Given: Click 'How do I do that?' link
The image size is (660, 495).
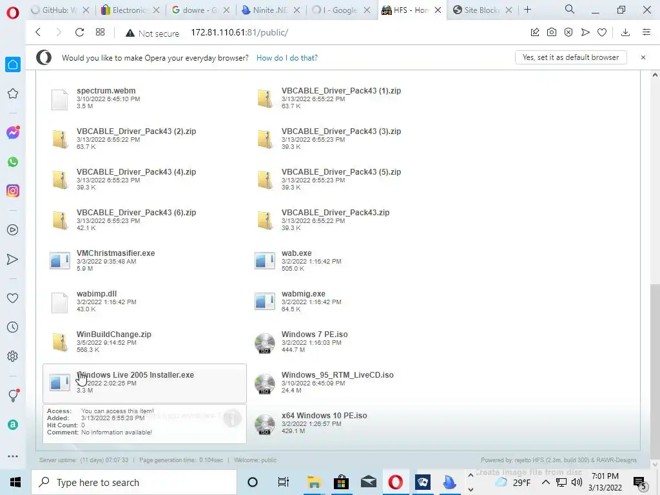Looking at the screenshot, I should coord(287,57).
